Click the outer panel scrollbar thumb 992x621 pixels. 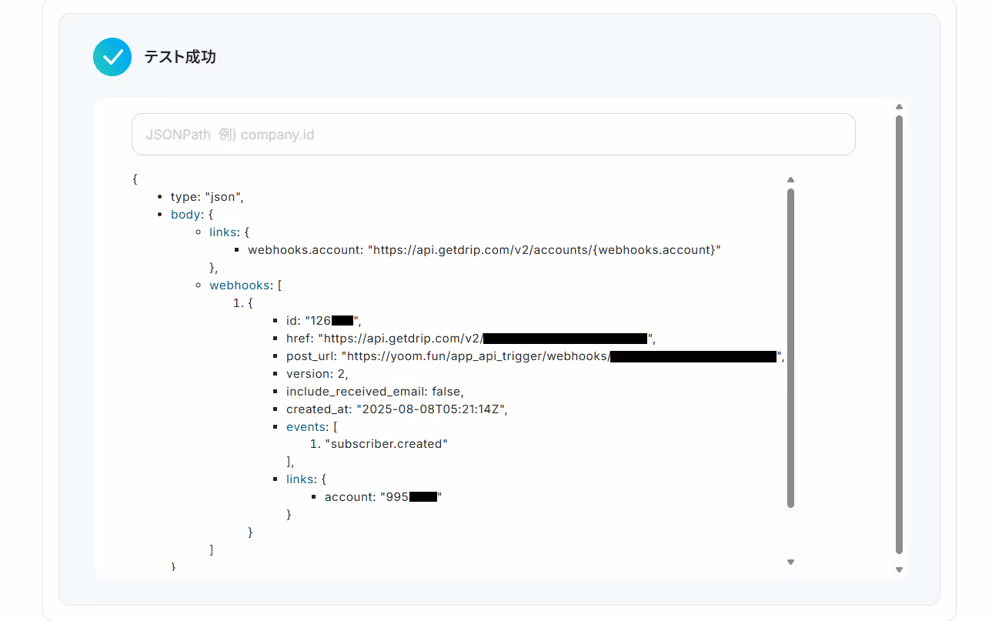(899, 335)
